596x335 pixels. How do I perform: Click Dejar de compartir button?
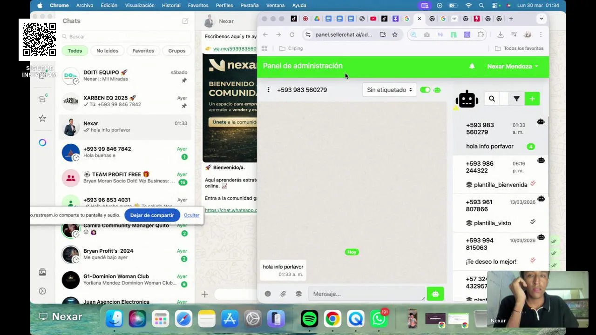[x=152, y=215]
